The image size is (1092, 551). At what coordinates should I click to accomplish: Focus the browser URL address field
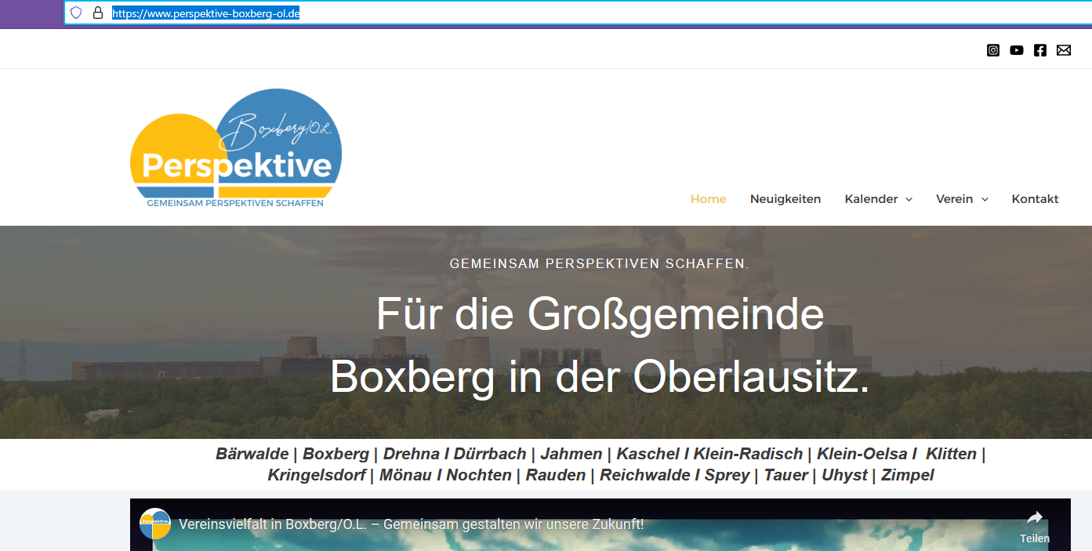[549, 13]
